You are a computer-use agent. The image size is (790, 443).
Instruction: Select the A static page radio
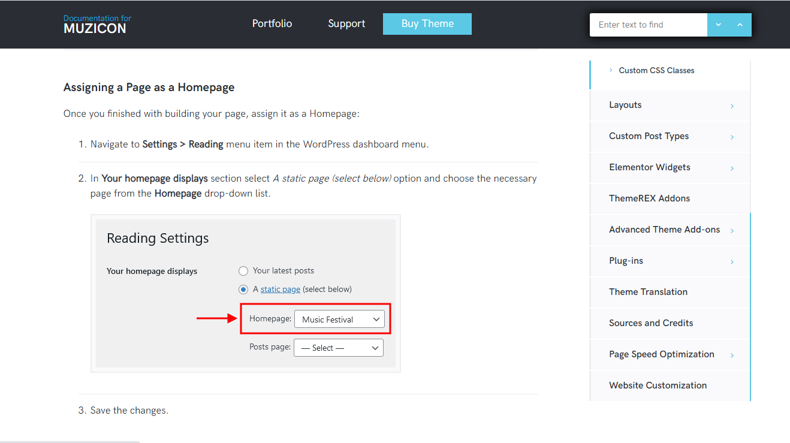click(243, 290)
